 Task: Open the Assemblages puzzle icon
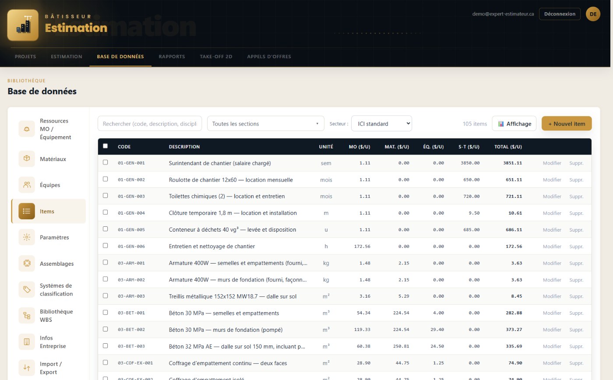pos(27,264)
